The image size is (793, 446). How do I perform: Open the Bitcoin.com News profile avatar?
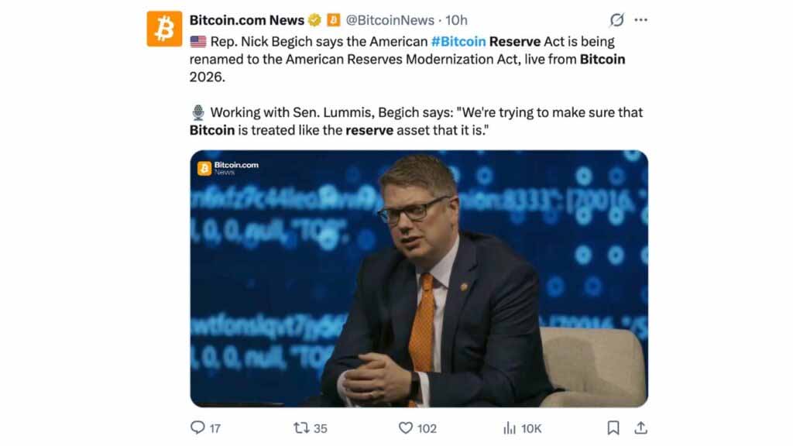pos(164,29)
